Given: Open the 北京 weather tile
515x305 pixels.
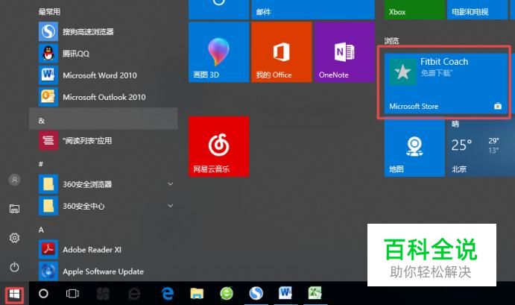Looking at the screenshot, I should (481, 148).
